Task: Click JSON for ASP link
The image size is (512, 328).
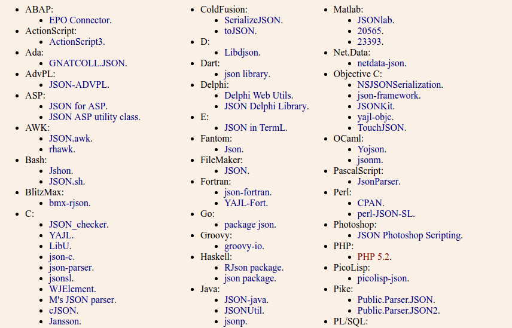Action: [77, 106]
